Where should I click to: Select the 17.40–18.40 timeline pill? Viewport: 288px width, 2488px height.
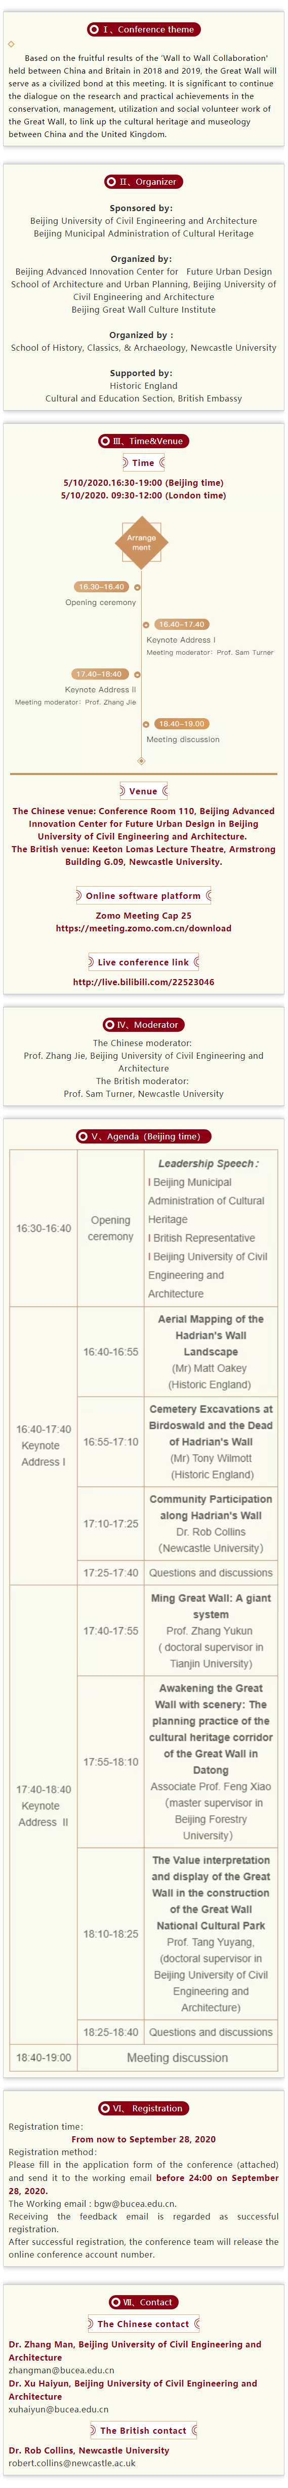100,673
